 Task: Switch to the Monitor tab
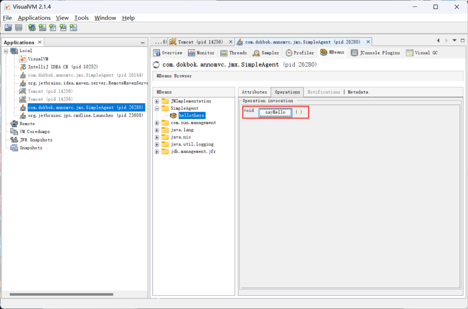pos(201,53)
